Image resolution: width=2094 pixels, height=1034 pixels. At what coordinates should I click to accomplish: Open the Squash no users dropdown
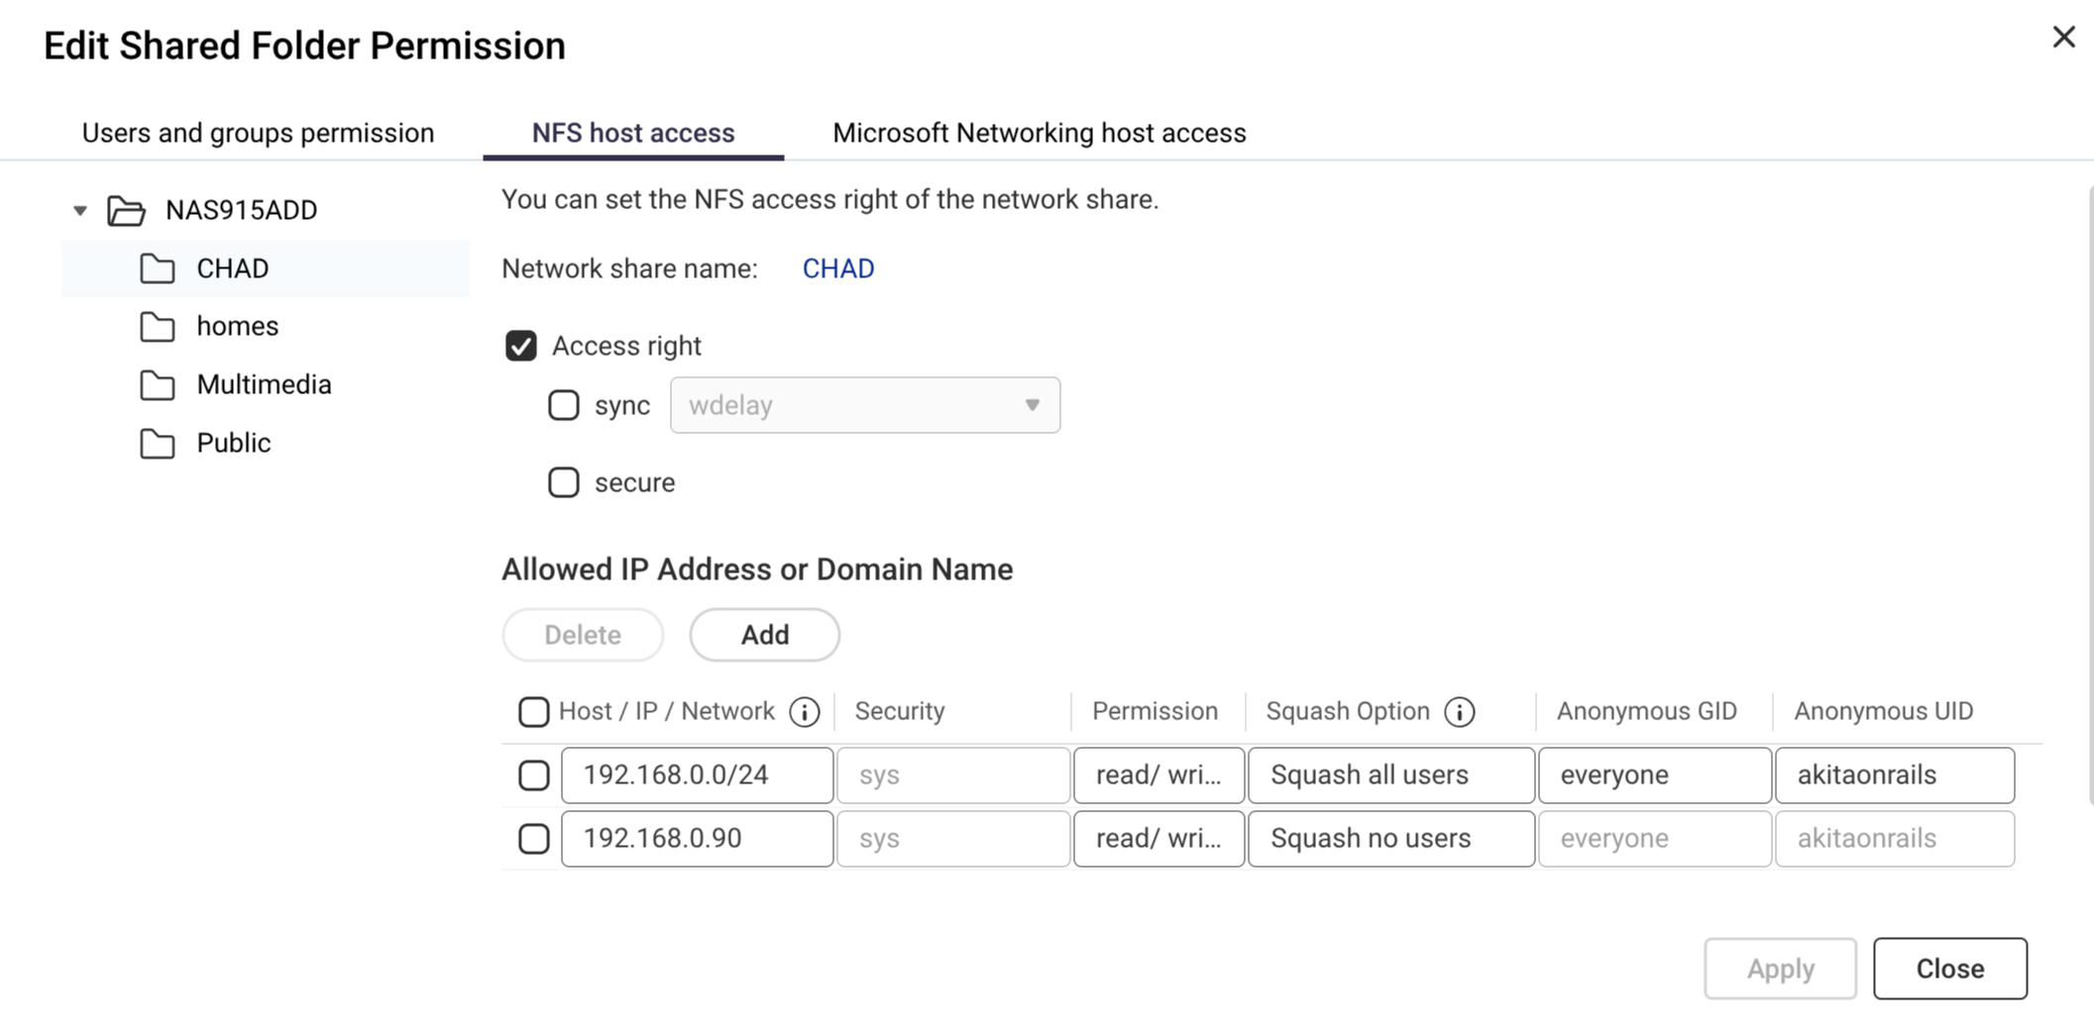pyautogui.click(x=1391, y=839)
